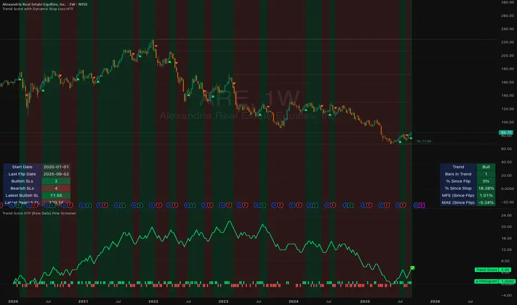Click the 1.01% MFE value

pos(486,196)
